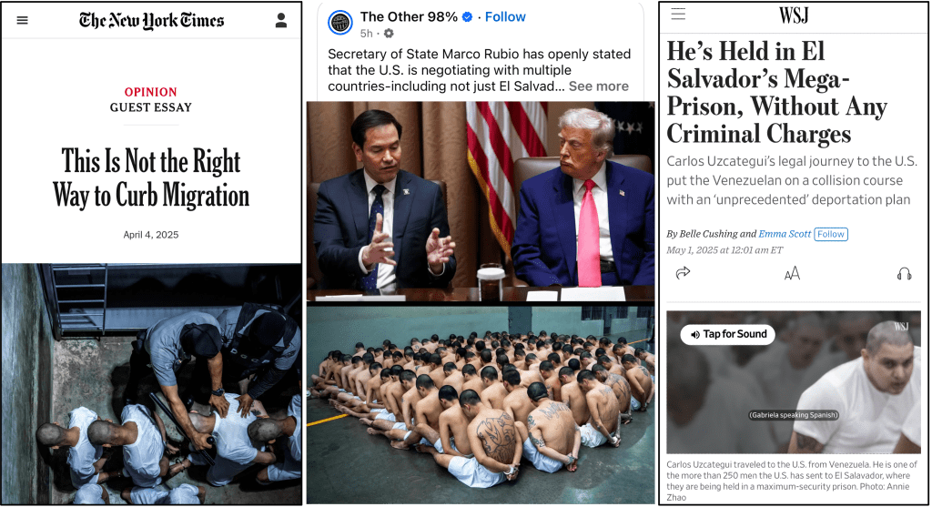Follow author Emma Scott
The height and width of the screenshot is (507, 932).
click(x=831, y=234)
